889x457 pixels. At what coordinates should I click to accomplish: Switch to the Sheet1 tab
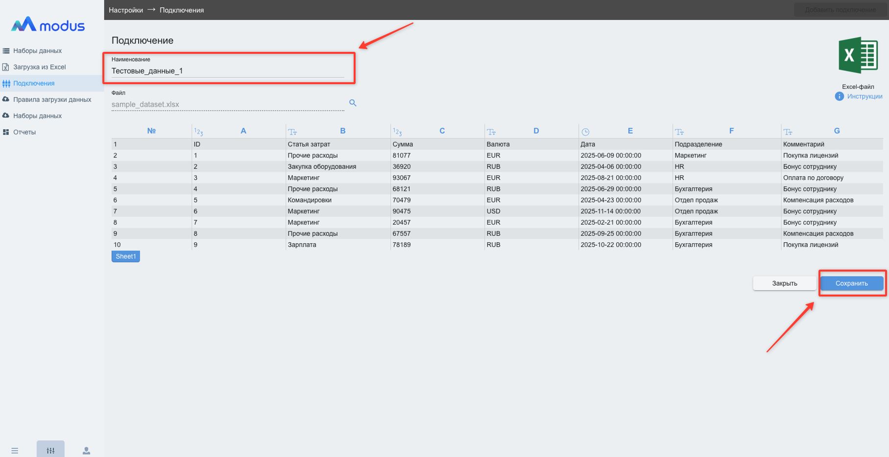point(126,256)
